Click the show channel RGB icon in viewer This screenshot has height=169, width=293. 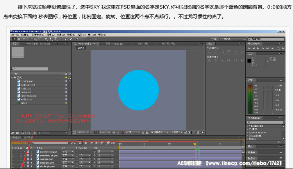click(122, 132)
